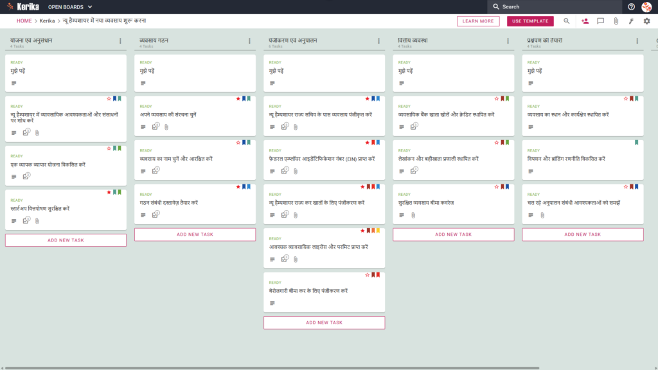
Task: Expand the OPEN BOARDS dropdown
Action: coord(69,6)
